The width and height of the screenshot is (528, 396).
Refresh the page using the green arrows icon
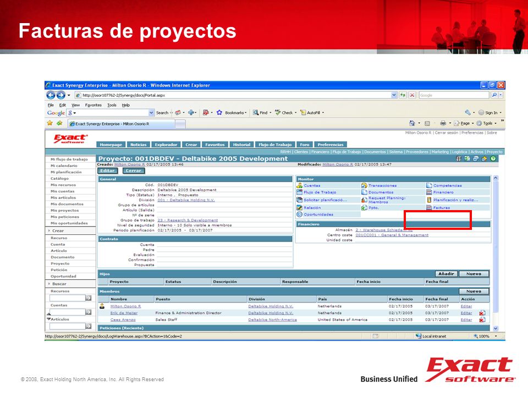(403, 95)
